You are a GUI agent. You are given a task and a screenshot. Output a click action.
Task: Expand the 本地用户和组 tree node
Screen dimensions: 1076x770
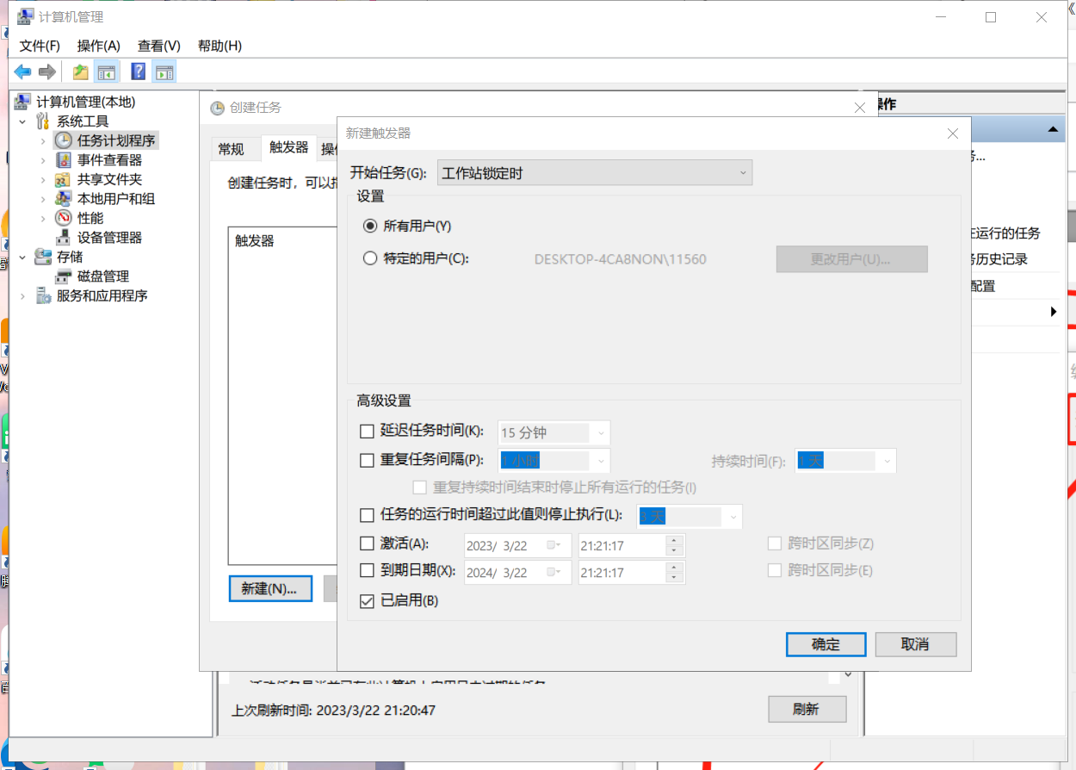(43, 199)
